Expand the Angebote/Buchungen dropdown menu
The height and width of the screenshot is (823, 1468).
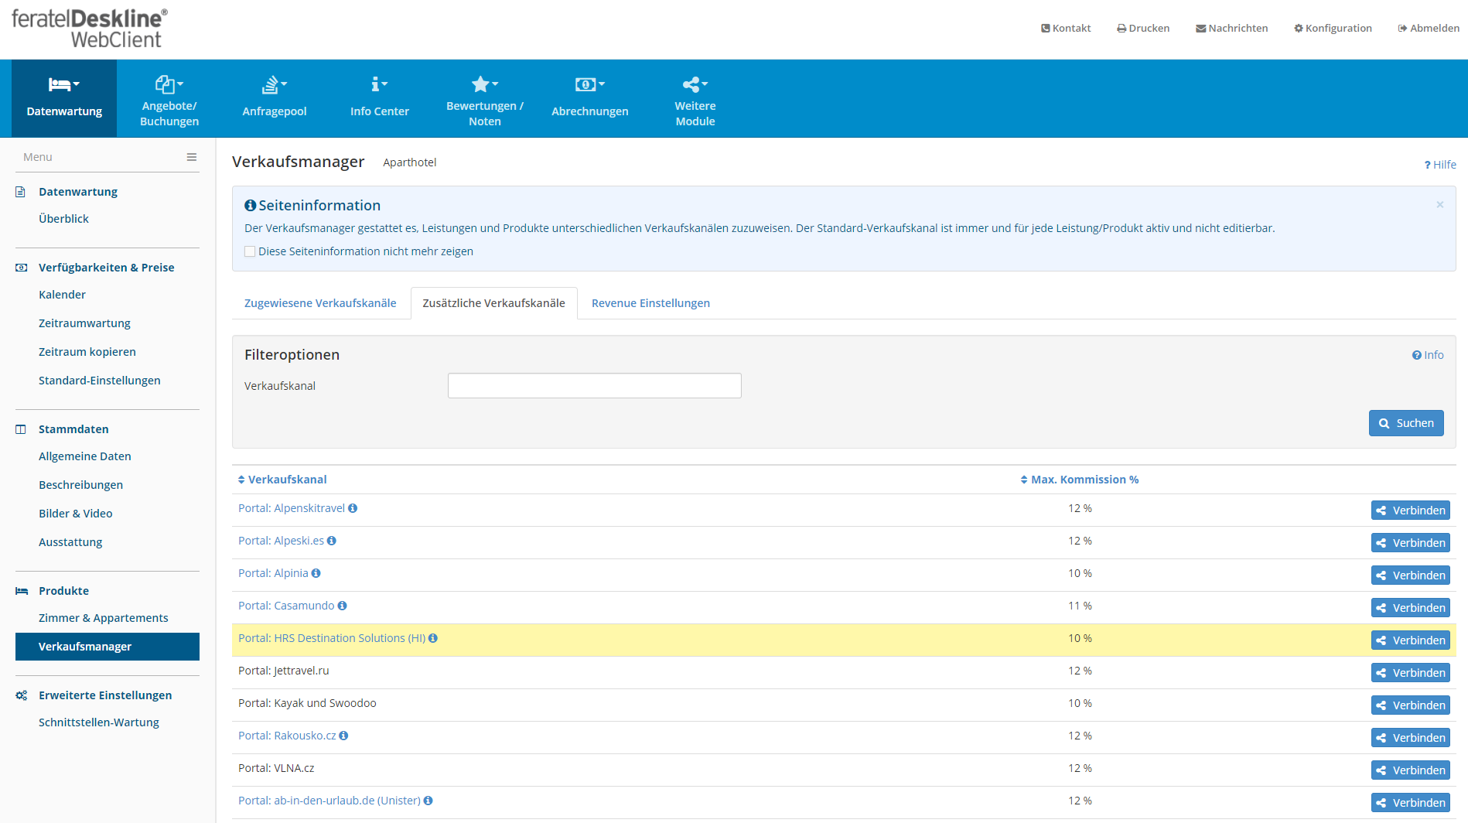pyautogui.click(x=169, y=99)
